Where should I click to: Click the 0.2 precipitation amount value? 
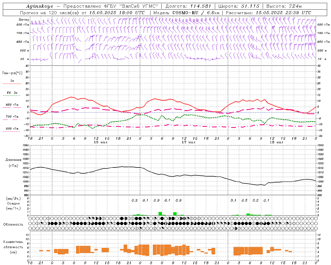pos(255,200)
